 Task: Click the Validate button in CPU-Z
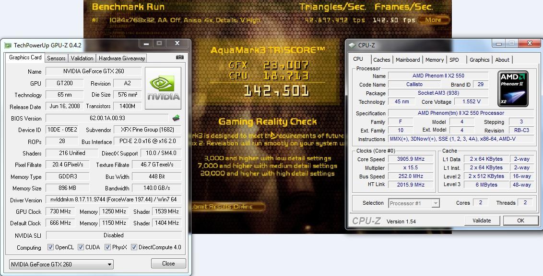[482, 221]
